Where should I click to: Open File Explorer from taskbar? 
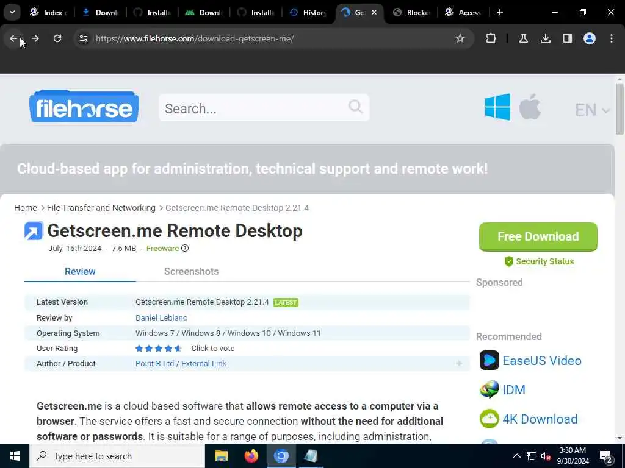(x=221, y=456)
